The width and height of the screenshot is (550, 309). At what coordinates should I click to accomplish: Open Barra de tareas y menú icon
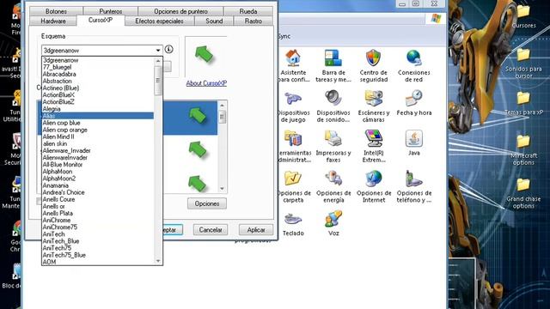[x=333, y=58]
